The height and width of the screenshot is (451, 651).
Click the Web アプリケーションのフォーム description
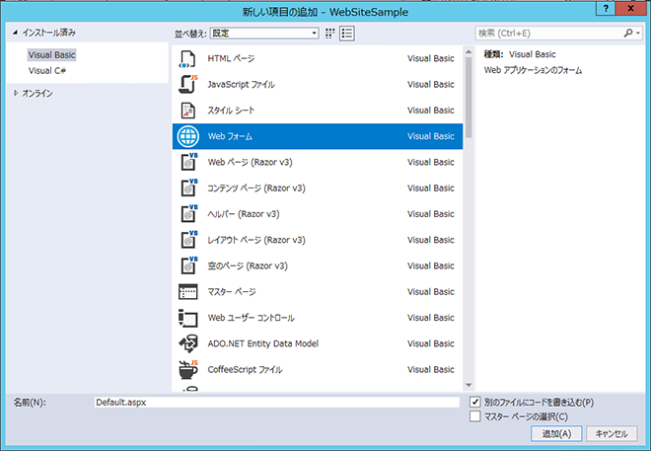tap(533, 70)
